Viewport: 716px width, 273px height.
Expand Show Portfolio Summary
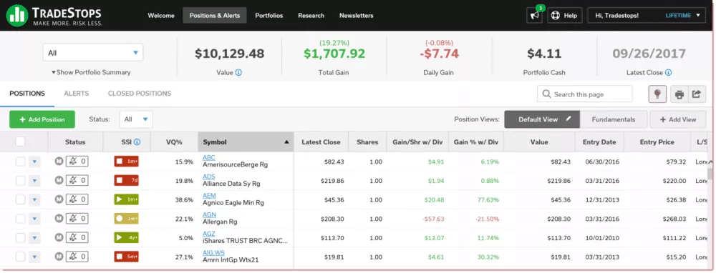pos(91,72)
